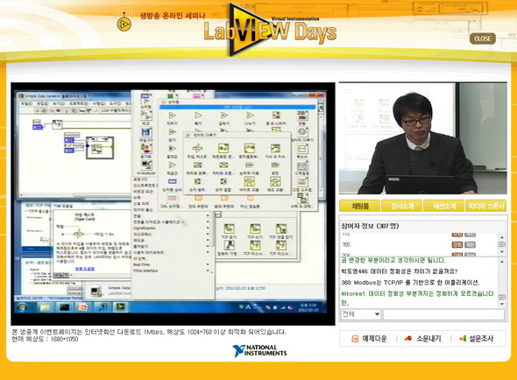Click the LabVIEW taskbar icon
Screen dimensions: 517x380
point(120,306)
